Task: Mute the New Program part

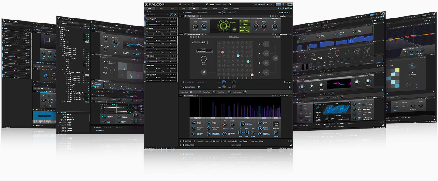Action: [173, 19]
